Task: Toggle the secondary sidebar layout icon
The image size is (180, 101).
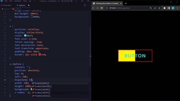Action: point(68,1)
